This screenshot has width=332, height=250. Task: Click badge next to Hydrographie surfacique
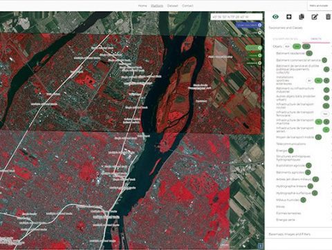click(x=315, y=193)
